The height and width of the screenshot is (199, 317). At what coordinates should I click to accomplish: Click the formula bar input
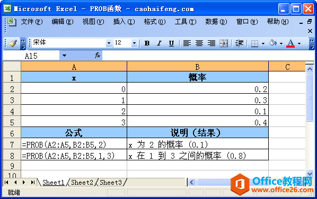(208, 56)
